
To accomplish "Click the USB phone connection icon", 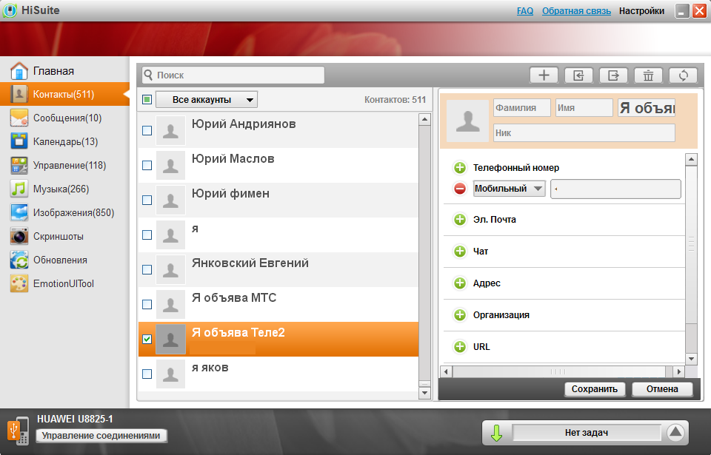I will coord(18,431).
